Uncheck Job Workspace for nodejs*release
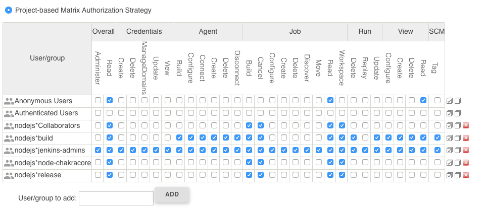This screenshot has height=209, width=485. pos(342,174)
